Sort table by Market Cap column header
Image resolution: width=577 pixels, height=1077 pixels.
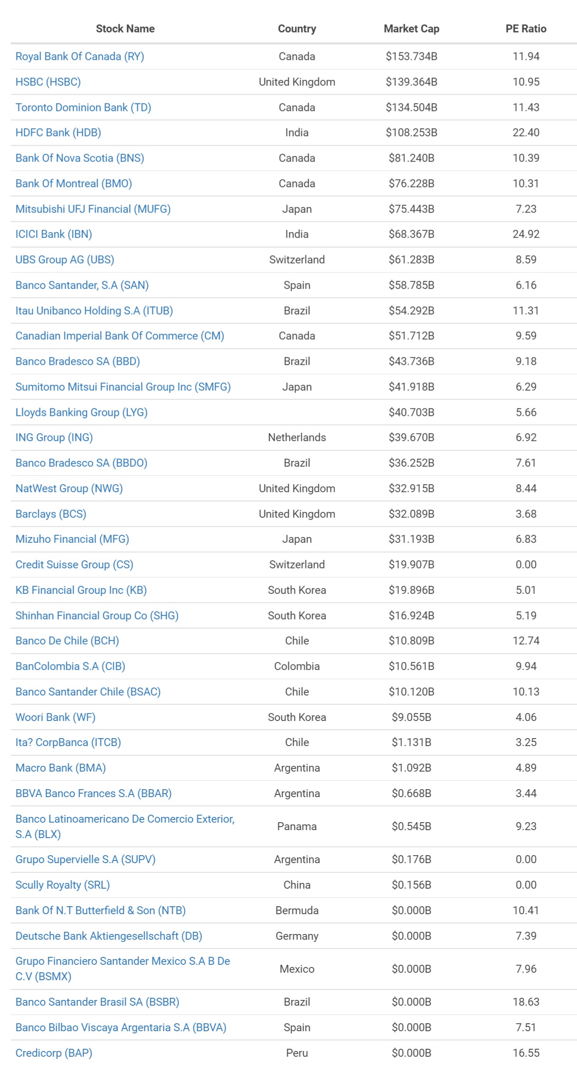[x=411, y=29]
